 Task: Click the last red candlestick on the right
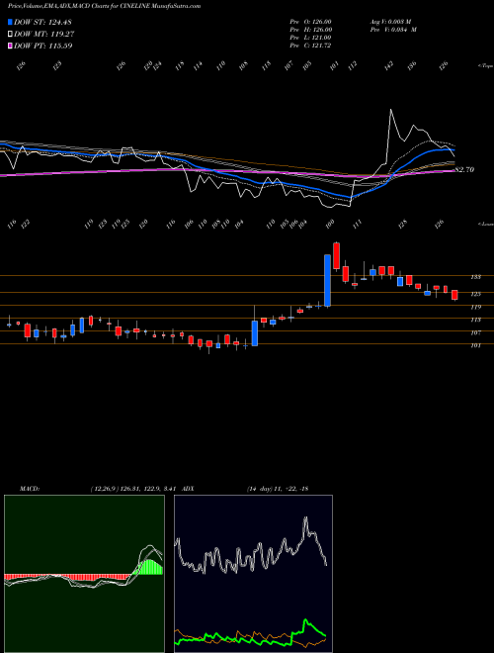click(454, 295)
